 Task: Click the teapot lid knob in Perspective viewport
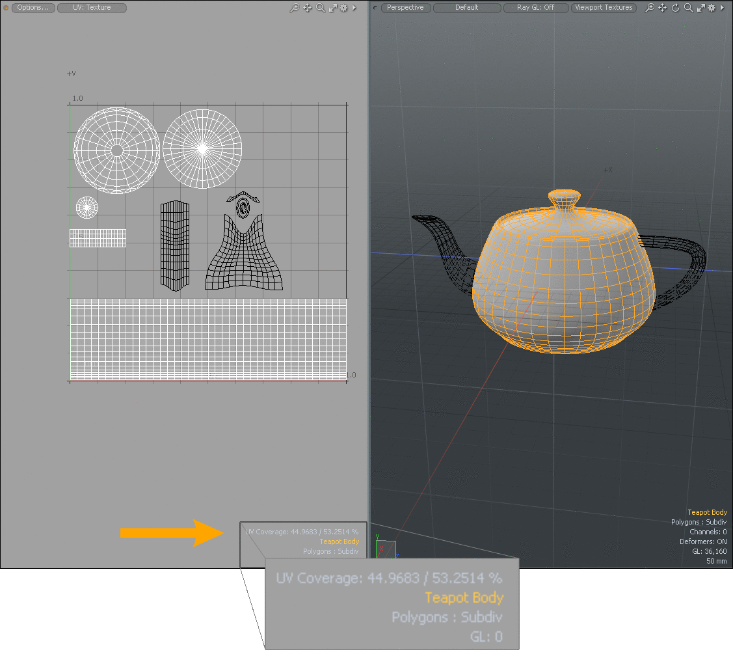coord(565,198)
